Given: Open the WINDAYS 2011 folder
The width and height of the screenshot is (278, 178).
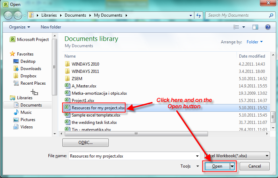Looking at the screenshot, I should point(85,71).
